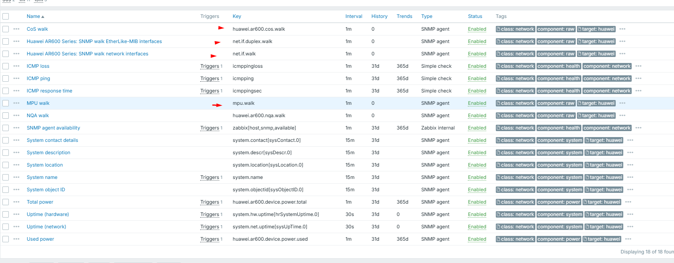Image resolution: width=674 pixels, height=263 pixels.
Task: Open the three-dot menu for MPU walk
Action: [x=16, y=103]
